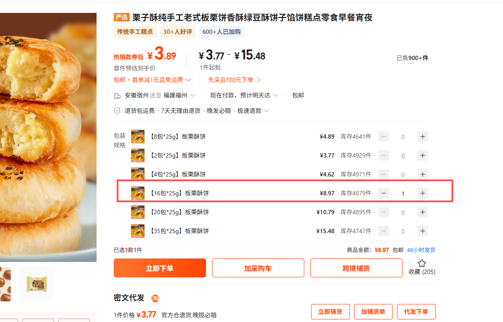503x322 pixels.
Task: Click the quantity field of 16包*25g row
Action: coord(403,194)
